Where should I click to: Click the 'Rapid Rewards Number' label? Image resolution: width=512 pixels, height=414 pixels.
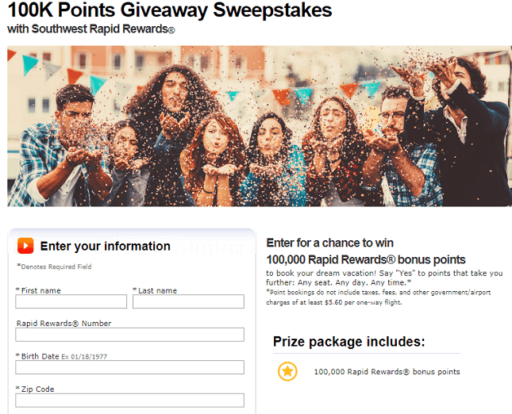click(64, 324)
